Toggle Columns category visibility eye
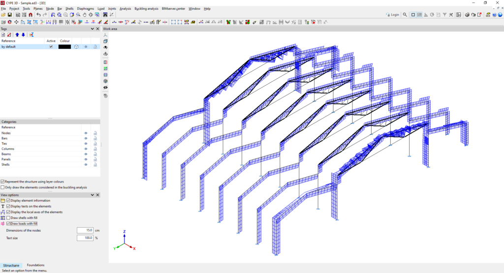The width and height of the screenshot is (504, 273). pyautogui.click(x=86, y=149)
